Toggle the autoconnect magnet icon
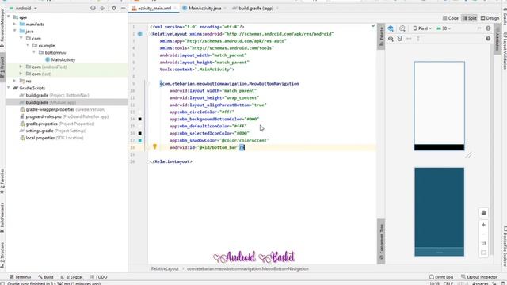 pos(399,39)
